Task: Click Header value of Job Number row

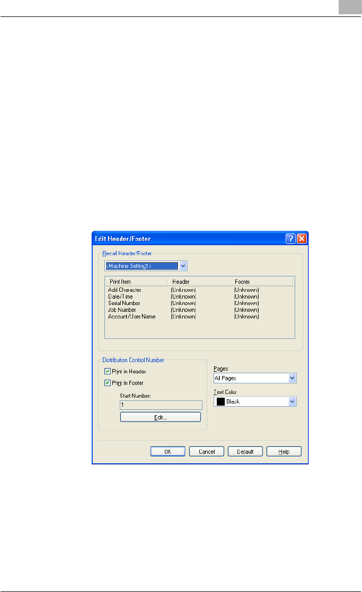Action: point(183,310)
